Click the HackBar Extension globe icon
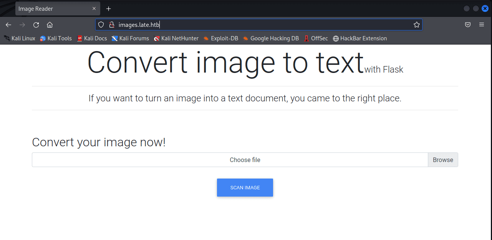 (335, 38)
